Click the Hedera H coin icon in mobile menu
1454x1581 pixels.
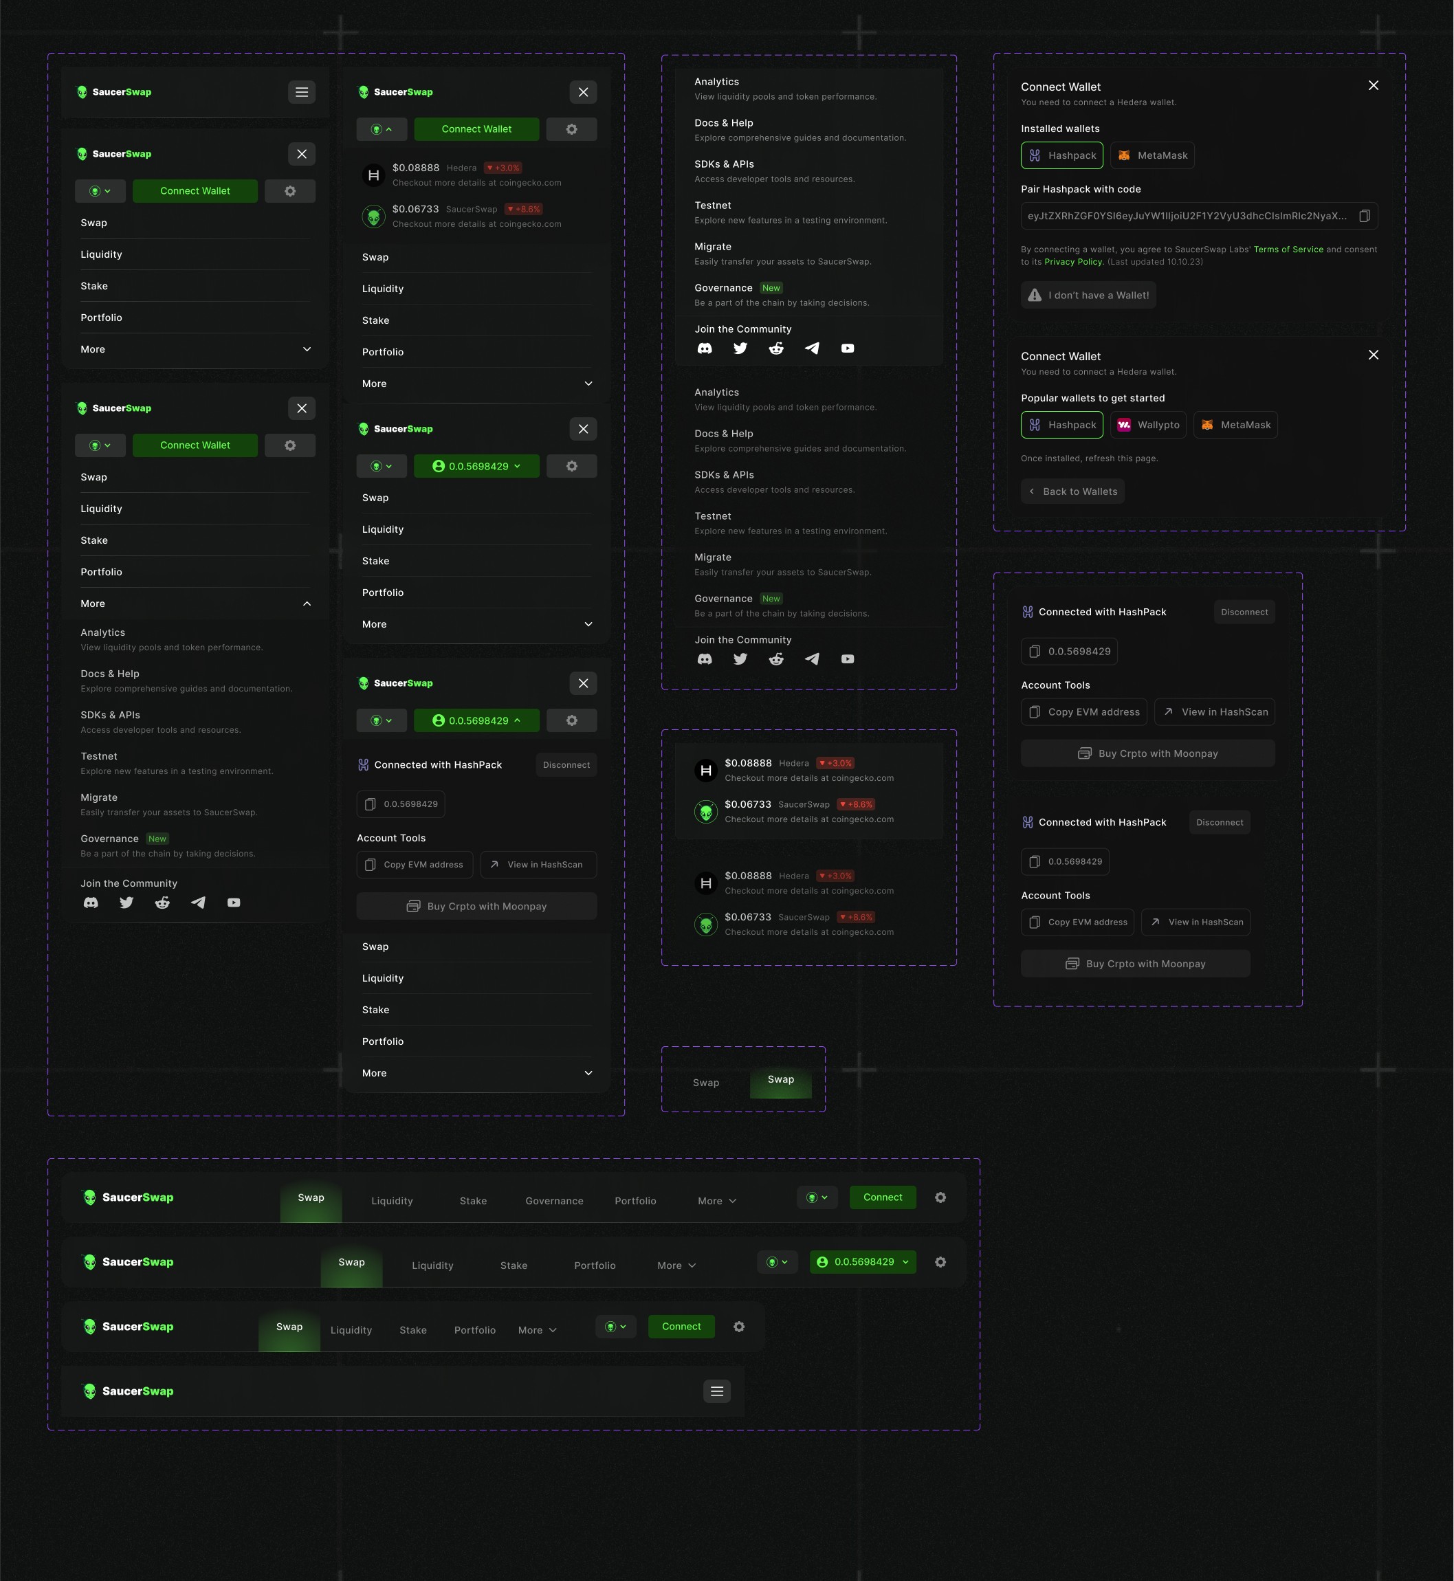(374, 175)
